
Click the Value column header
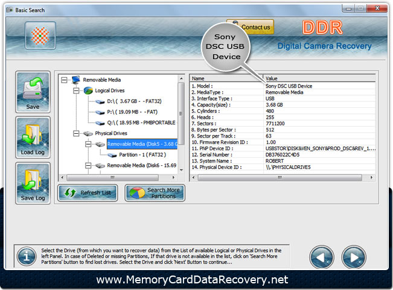(319, 78)
